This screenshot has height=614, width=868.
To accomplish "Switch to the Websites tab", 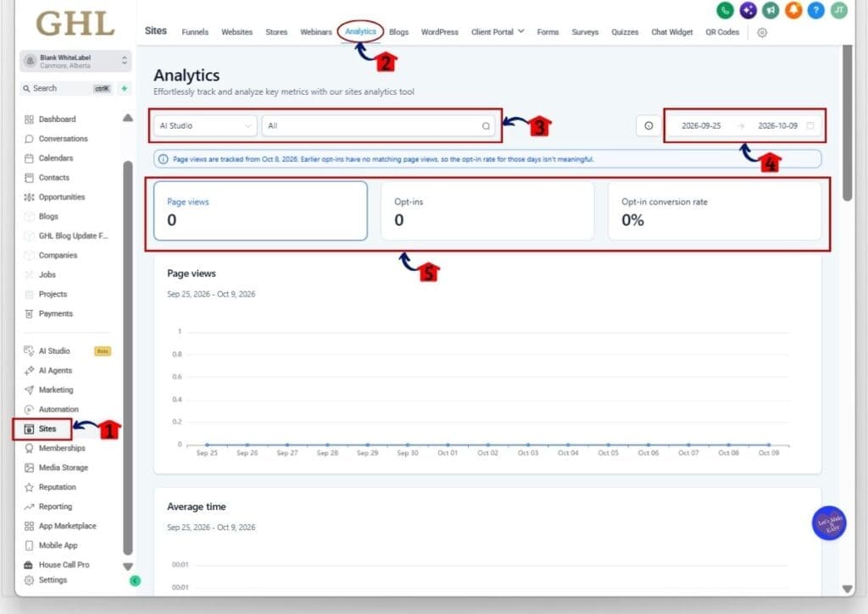I will pyautogui.click(x=237, y=32).
